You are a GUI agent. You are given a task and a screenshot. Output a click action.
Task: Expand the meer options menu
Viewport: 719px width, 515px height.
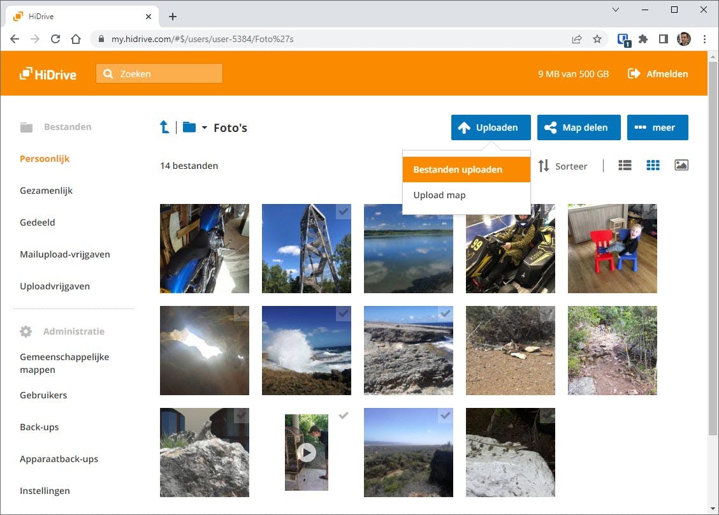[x=657, y=127]
